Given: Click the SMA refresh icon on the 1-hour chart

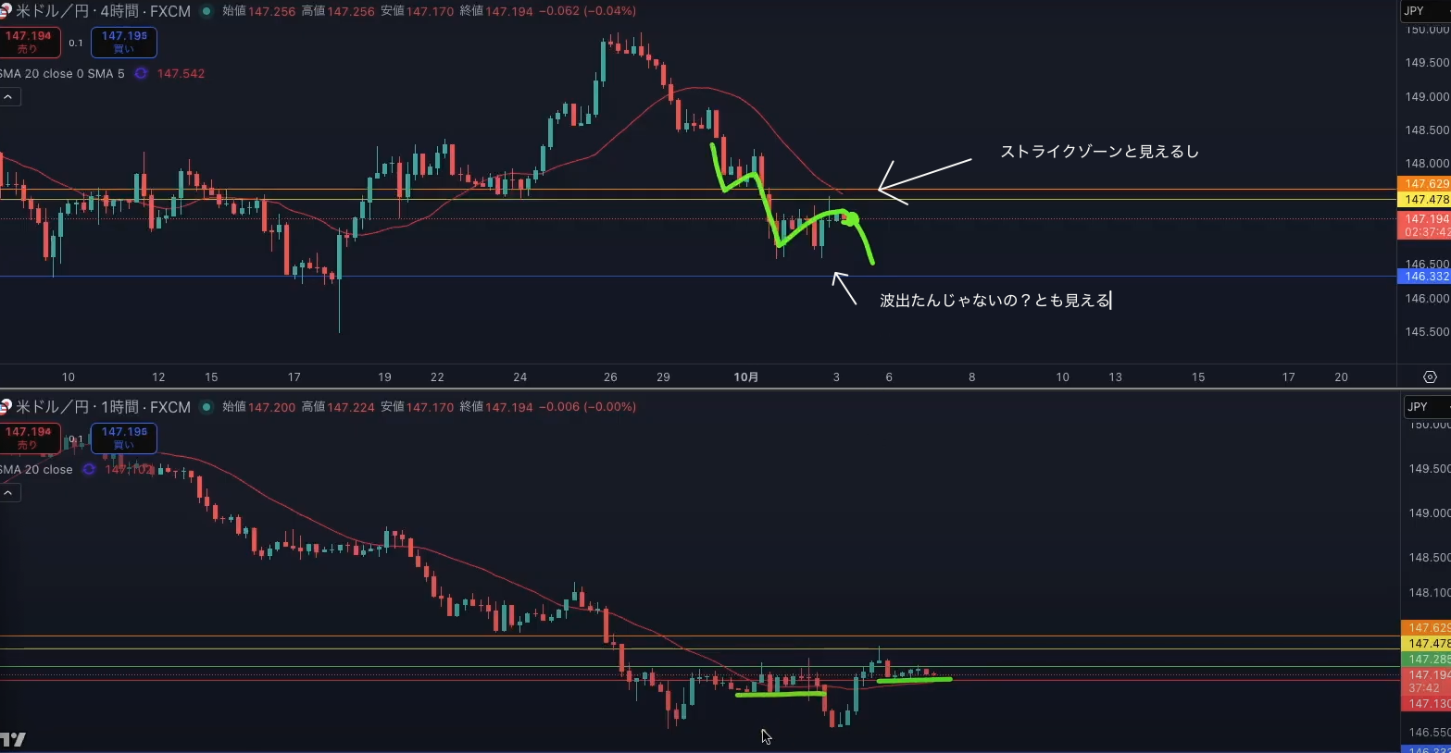Looking at the screenshot, I should pos(89,470).
